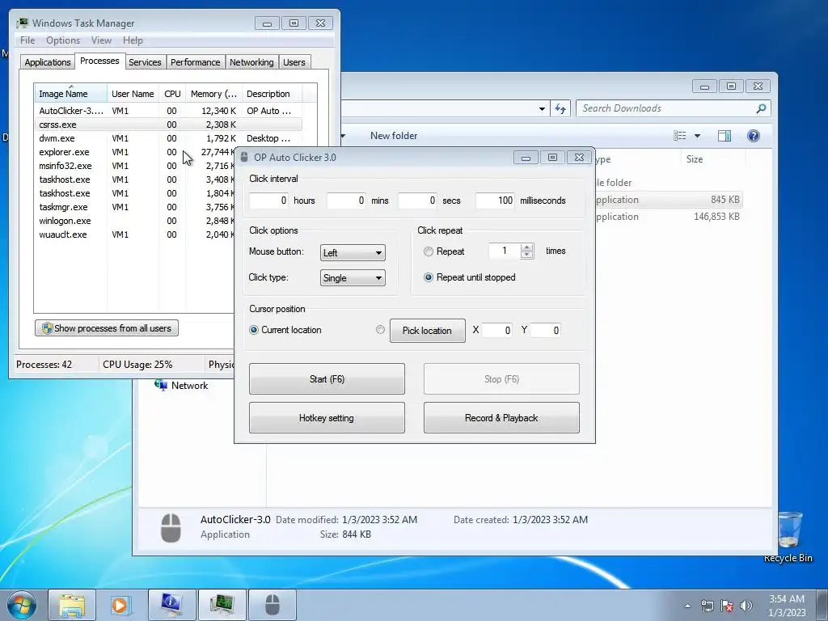Click the change view icon in Explorer
This screenshot has height=621, width=828.
click(x=679, y=136)
